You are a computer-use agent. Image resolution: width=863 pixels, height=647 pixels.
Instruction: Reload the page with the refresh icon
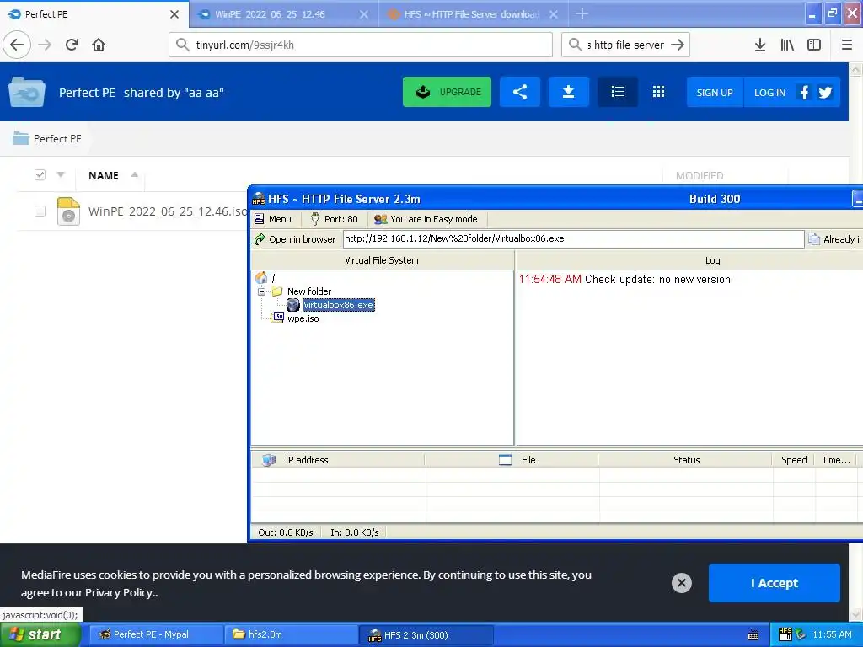72,45
